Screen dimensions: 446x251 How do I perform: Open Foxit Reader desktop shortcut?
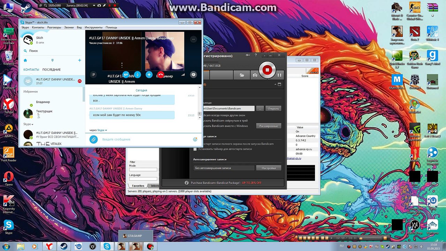[9, 155]
